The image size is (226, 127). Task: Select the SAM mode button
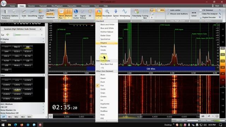point(6,52)
